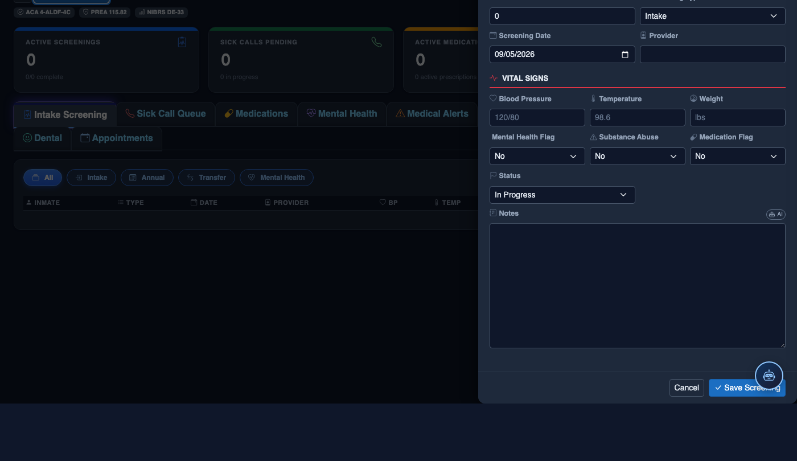Select the Annual filter pill
The image size is (797, 461).
147,178
